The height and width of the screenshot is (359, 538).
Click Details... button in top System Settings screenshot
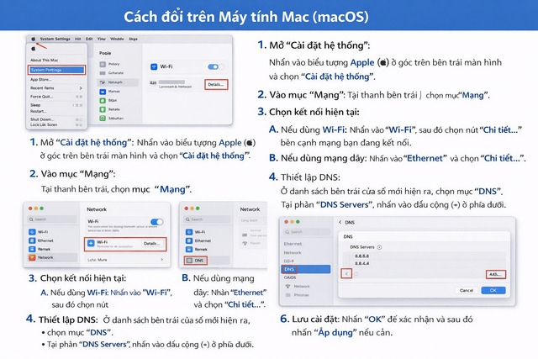[x=216, y=84]
